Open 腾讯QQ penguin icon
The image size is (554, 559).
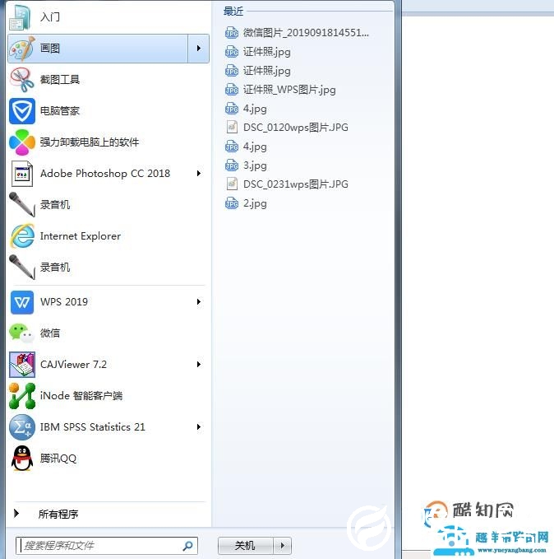pos(22,458)
